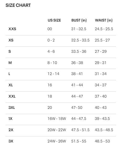Click the bold M size row label

point(10,63)
